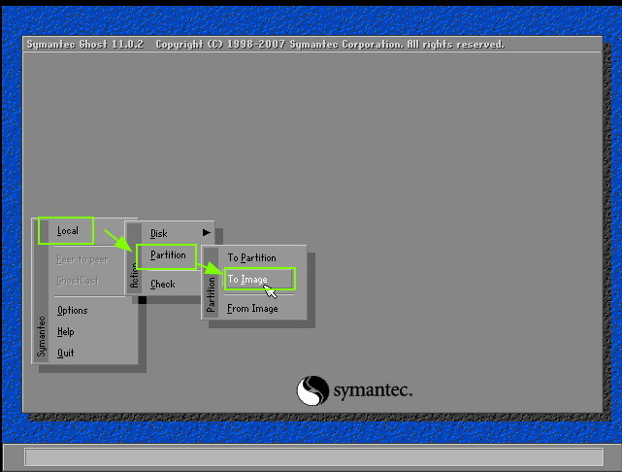Viewport: 622px width, 472px height.
Task: Click the greyed Peer to peer entry
Action: (x=82, y=259)
